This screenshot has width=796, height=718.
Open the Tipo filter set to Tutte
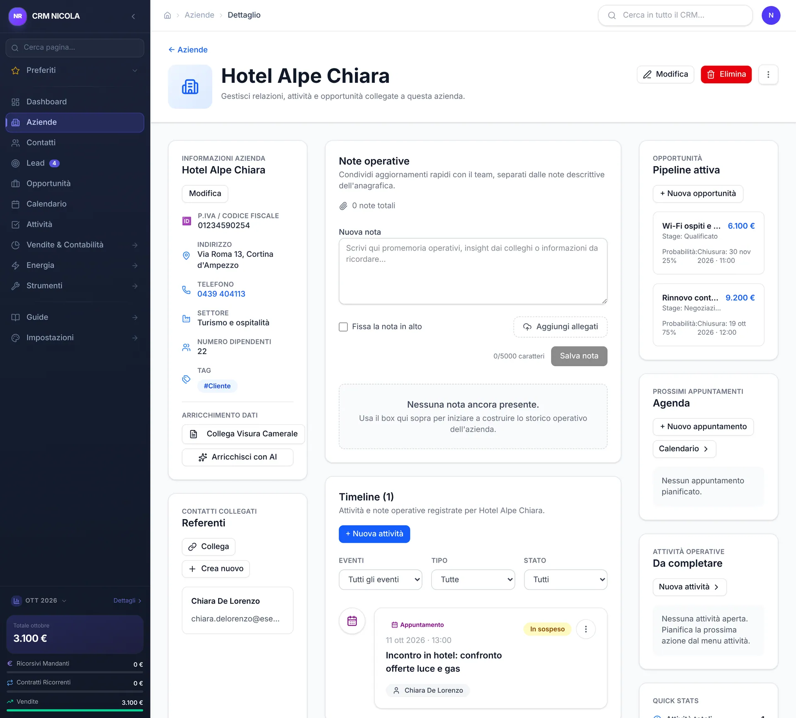(x=473, y=580)
